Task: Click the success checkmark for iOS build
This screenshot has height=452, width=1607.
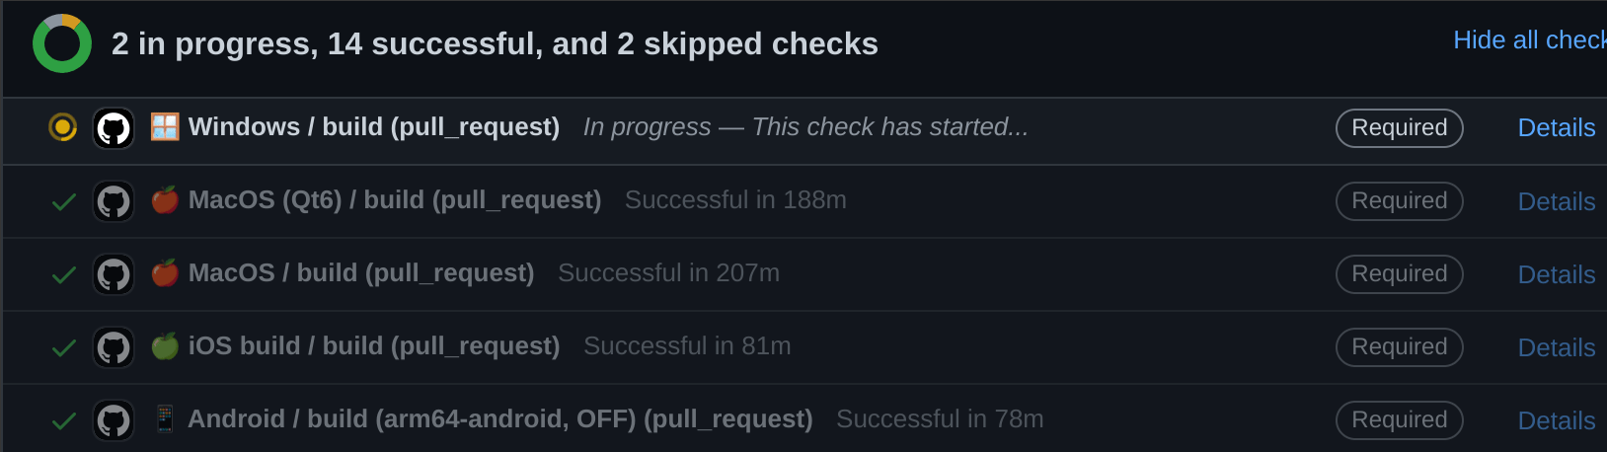Action: tap(64, 347)
